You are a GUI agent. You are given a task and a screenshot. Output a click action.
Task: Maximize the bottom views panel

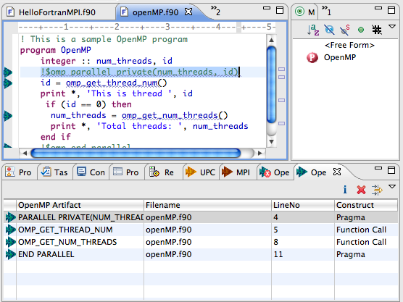coord(391,169)
